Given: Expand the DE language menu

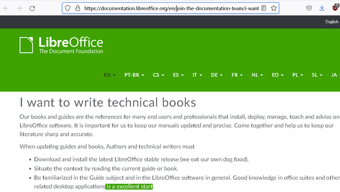Looking at the screenshot, I should [217, 75].
